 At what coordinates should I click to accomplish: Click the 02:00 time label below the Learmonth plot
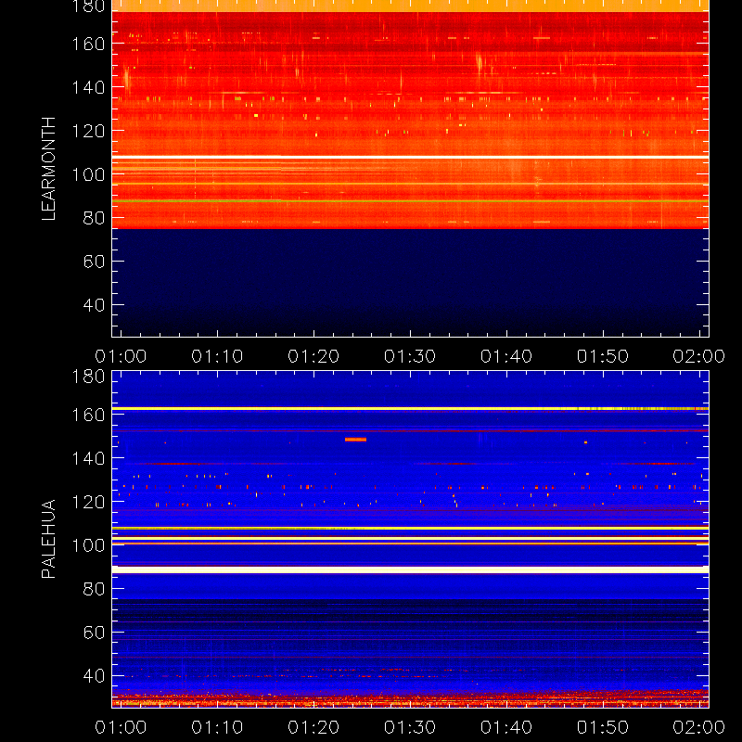[699, 356]
